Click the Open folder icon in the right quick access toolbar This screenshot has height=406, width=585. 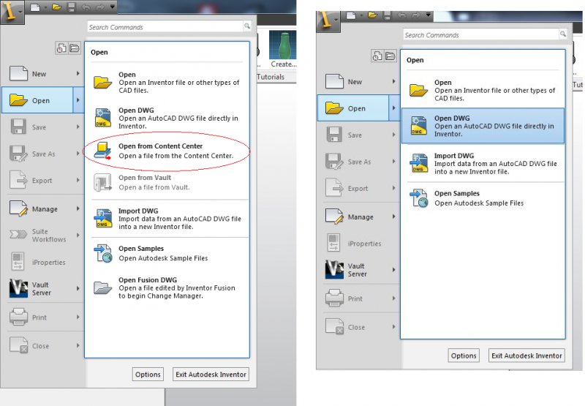(373, 15)
